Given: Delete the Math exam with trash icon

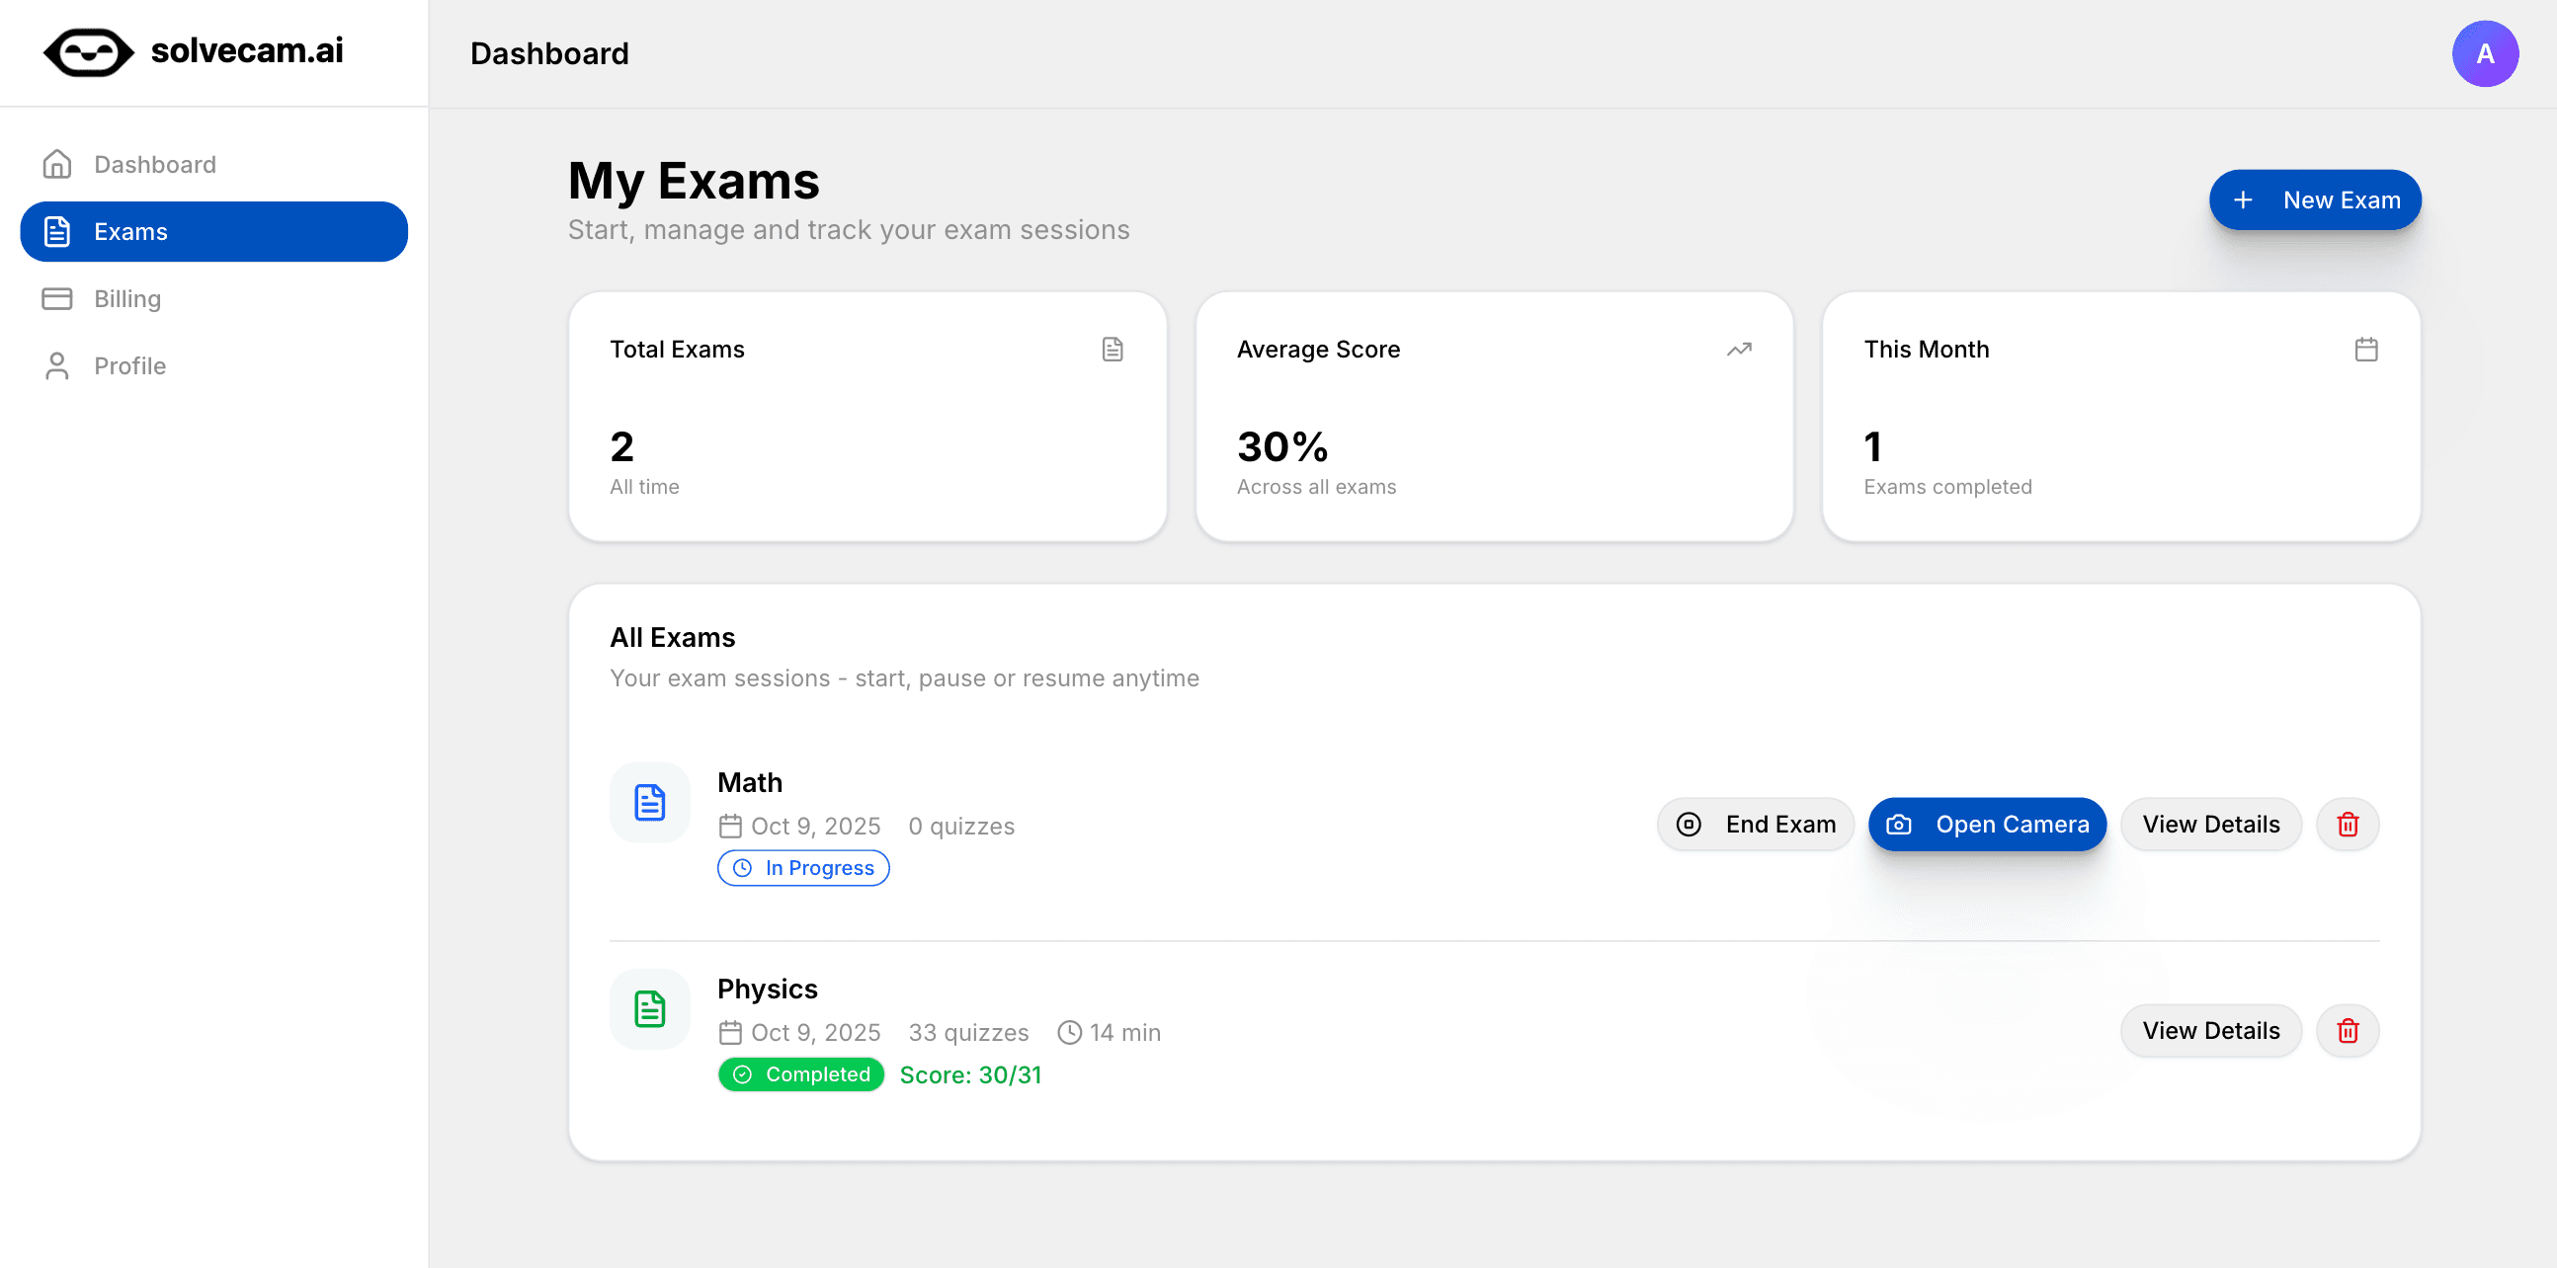Looking at the screenshot, I should point(2347,825).
